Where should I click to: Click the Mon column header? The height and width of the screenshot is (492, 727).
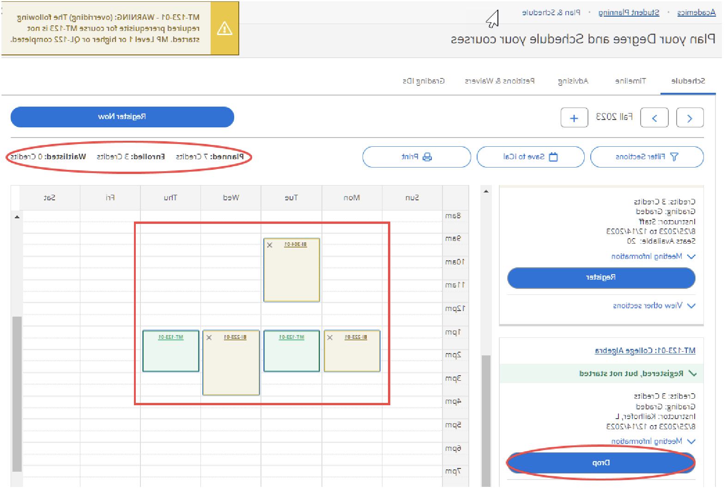pyautogui.click(x=351, y=198)
